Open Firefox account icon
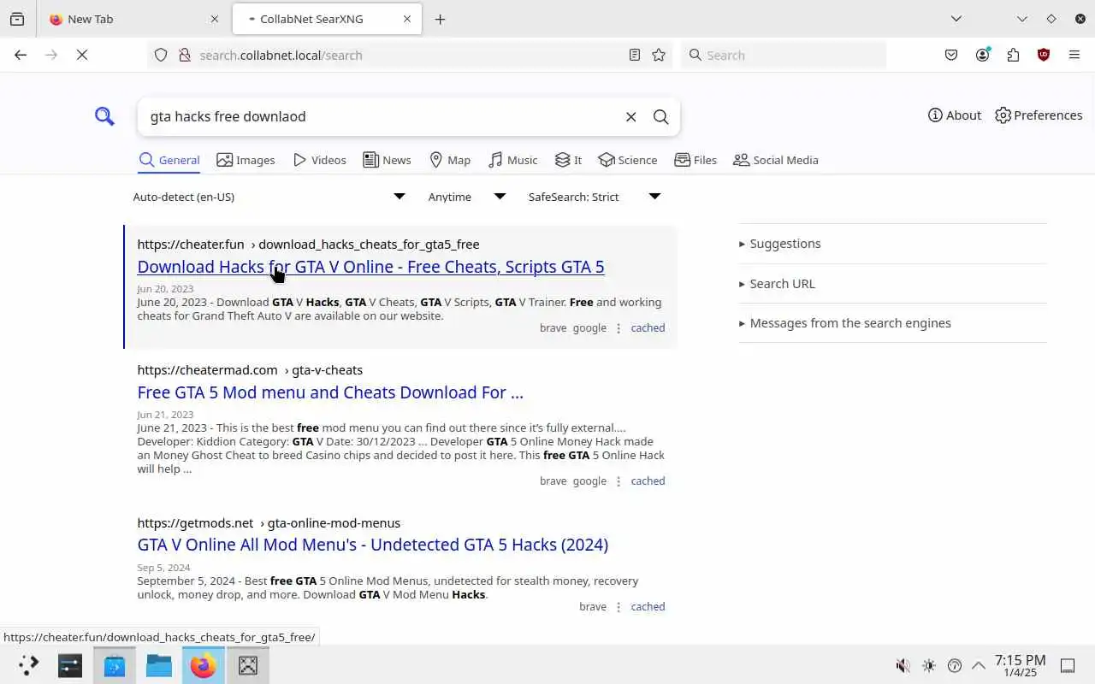 click(982, 55)
